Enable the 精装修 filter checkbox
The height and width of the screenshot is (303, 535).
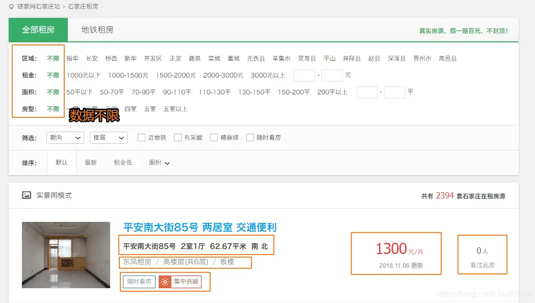click(x=213, y=137)
